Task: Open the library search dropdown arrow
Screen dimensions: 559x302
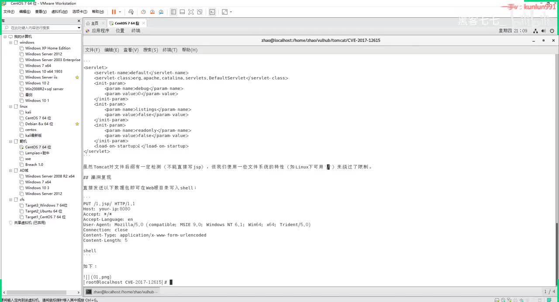Action: pos(79,27)
